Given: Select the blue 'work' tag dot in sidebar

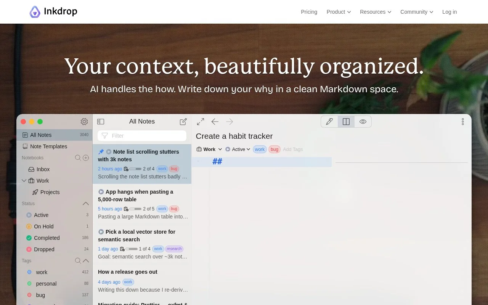Looking at the screenshot, I should click(29, 272).
